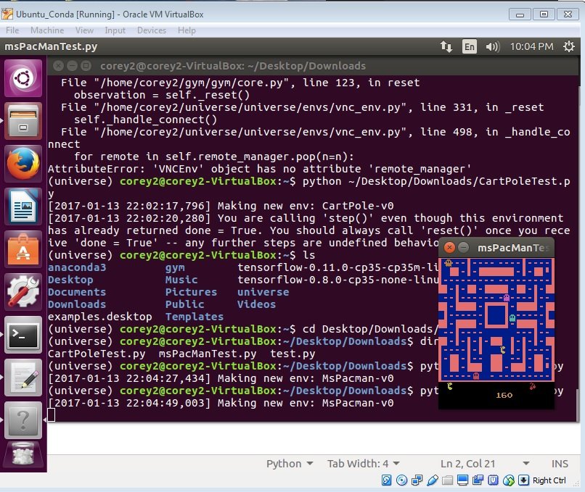Click VirtualBox video capture status icon

[x=478, y=480]
